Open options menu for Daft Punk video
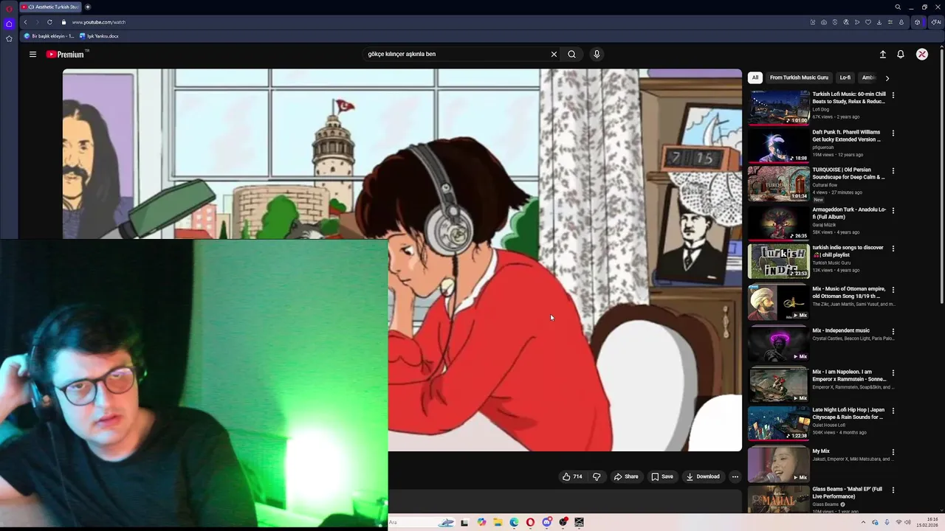 (893, 133)
